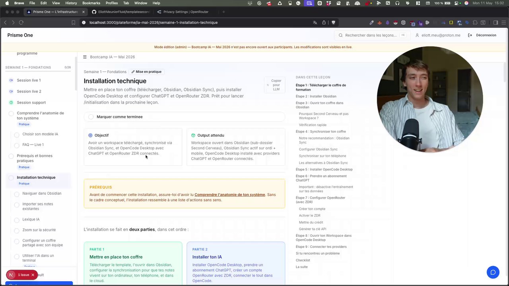Click the Partie 2 Installer ton IA card

pos(236,263)
